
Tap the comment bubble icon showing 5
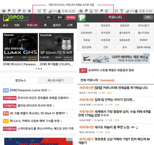pyautogui.click(x=116, y=120)
